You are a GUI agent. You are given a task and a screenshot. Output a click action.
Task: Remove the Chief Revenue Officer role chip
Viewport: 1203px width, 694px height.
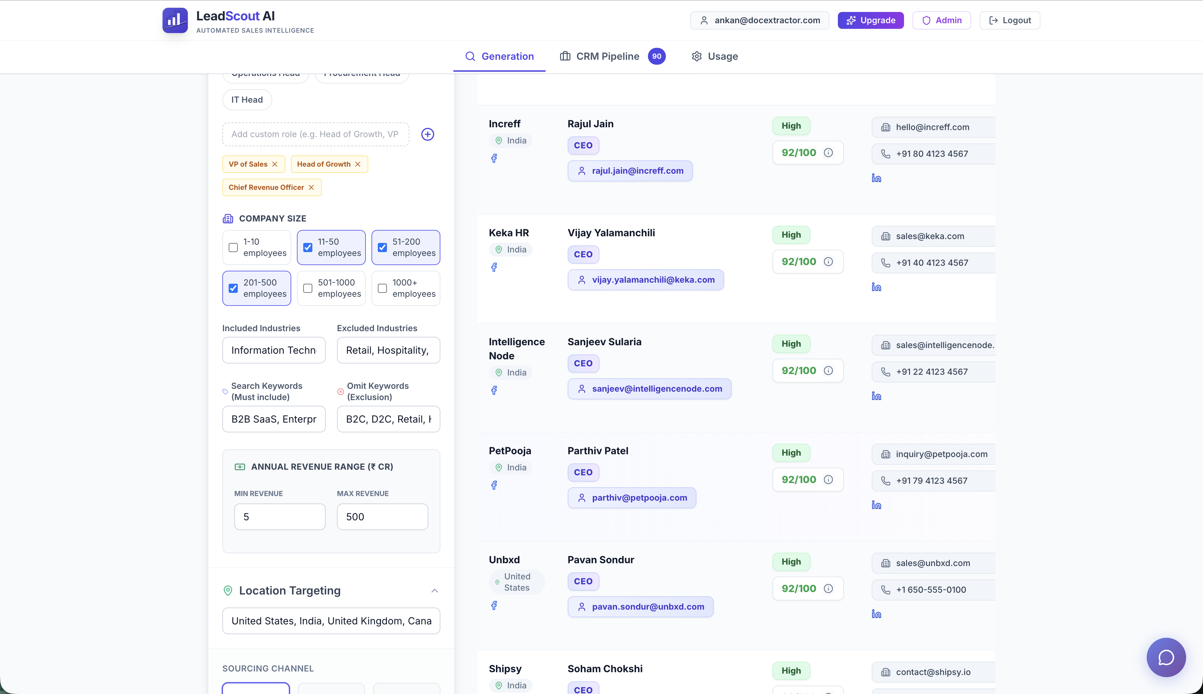coord(312,187)
